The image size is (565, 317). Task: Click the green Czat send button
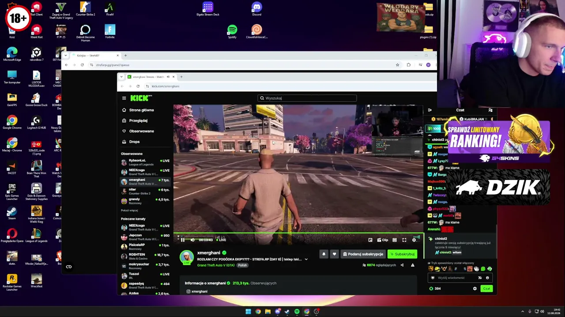[x=486, y=289]
